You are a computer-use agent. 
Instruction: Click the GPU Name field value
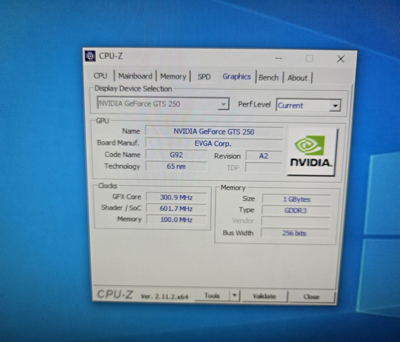[x=214, y=132]
